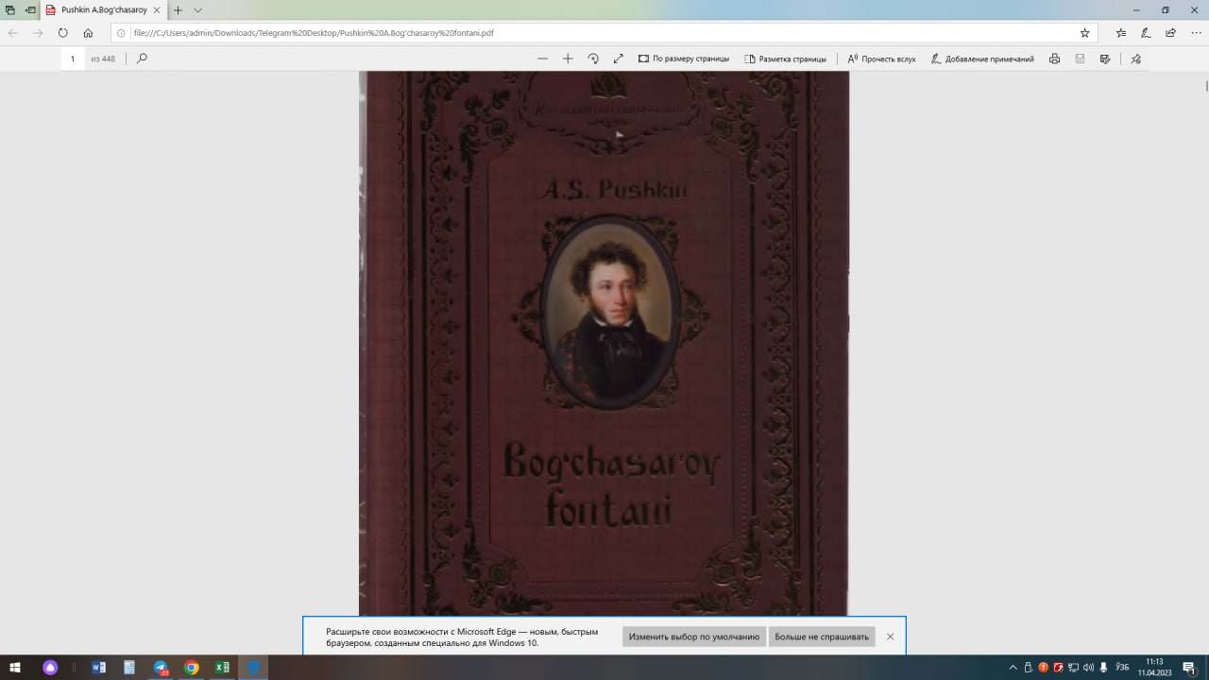Open Settings and more ellipsis menu
The width and height of the screenshot is (1209, 680).
coord(1195,32)
